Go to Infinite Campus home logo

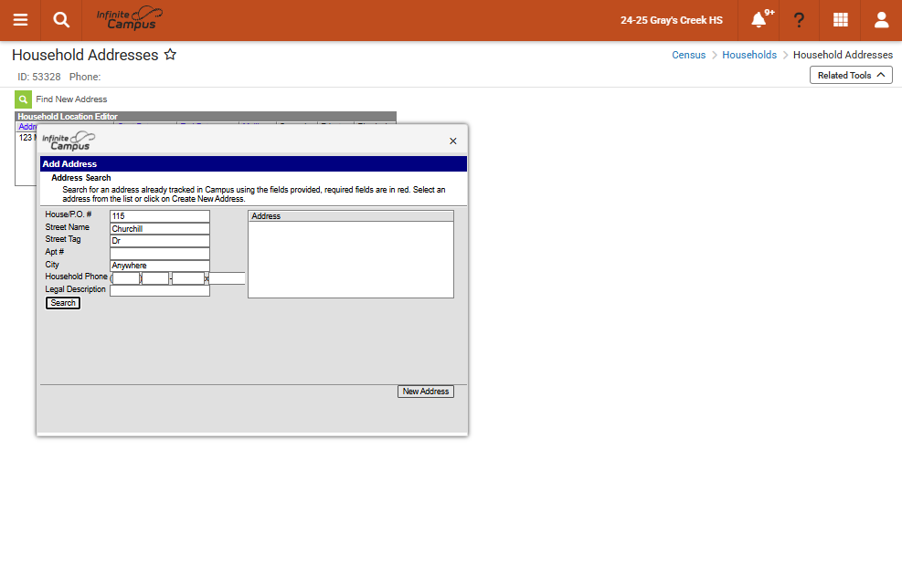pyautogui.click(x=130, y=19)
